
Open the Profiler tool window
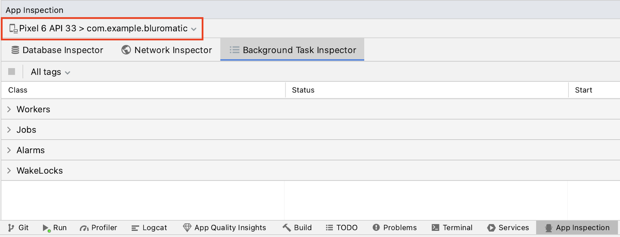pos(98,228)
